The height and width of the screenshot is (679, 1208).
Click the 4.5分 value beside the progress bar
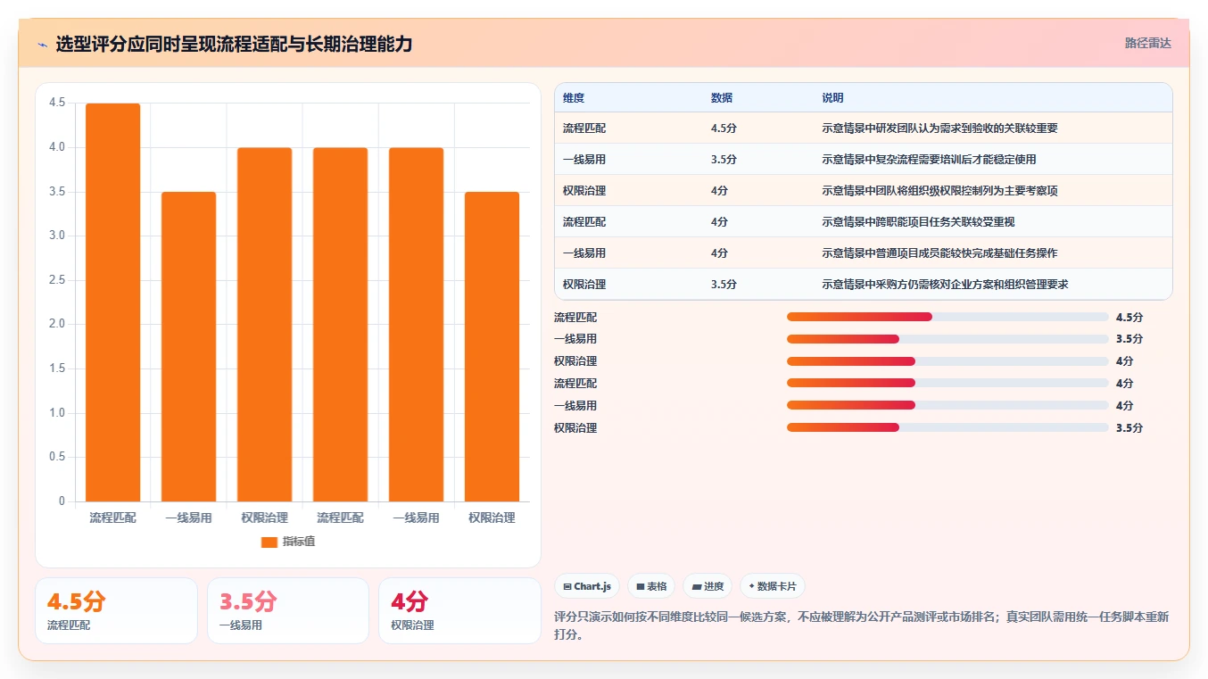tap(1129, 317)
